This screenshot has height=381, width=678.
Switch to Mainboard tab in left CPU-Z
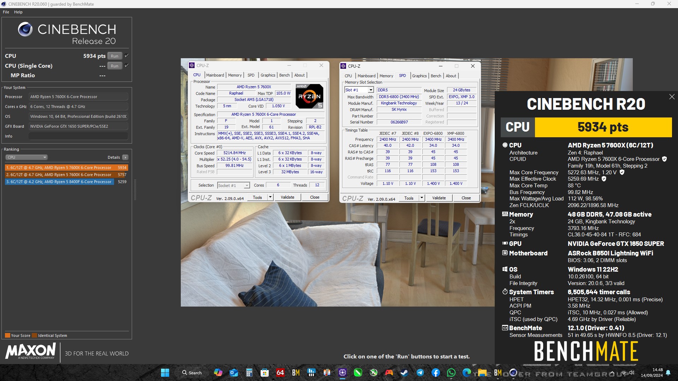215,75
